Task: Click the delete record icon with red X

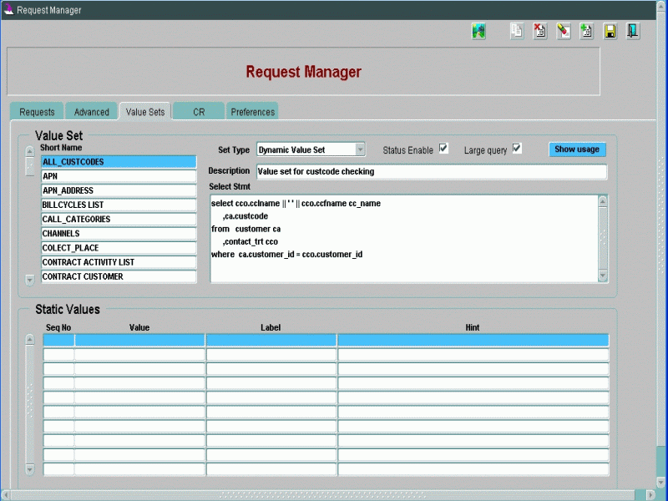Action: 540,32
